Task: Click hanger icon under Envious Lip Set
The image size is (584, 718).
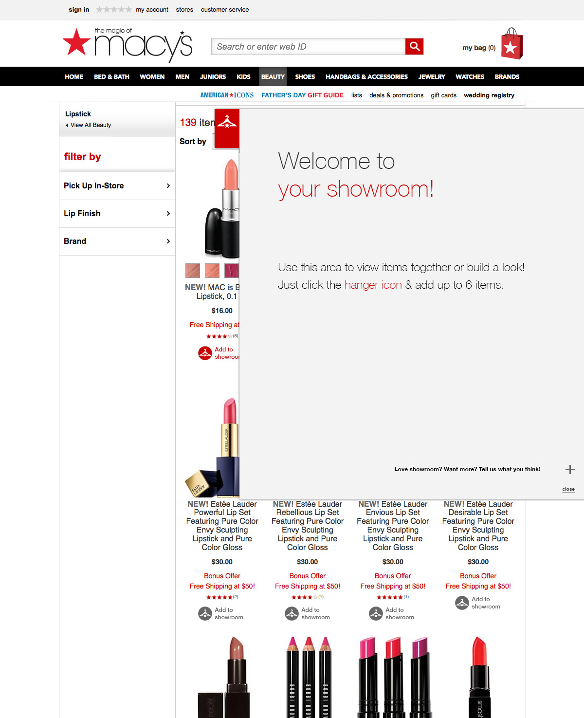Action: [x=376, y=613]
